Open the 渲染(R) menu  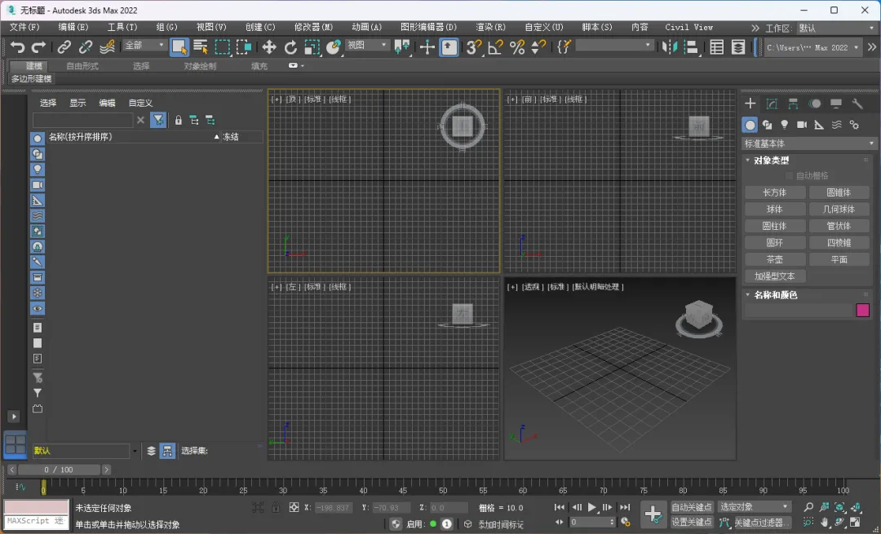489,27
